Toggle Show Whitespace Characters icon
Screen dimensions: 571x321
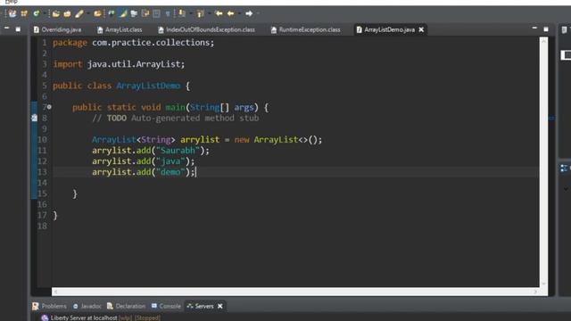(x=168, y=14)
